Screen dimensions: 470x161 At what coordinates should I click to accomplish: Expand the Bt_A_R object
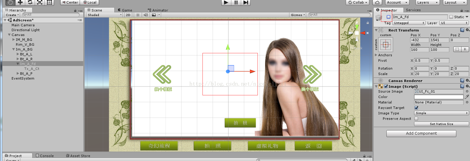(x=18, y=59)
